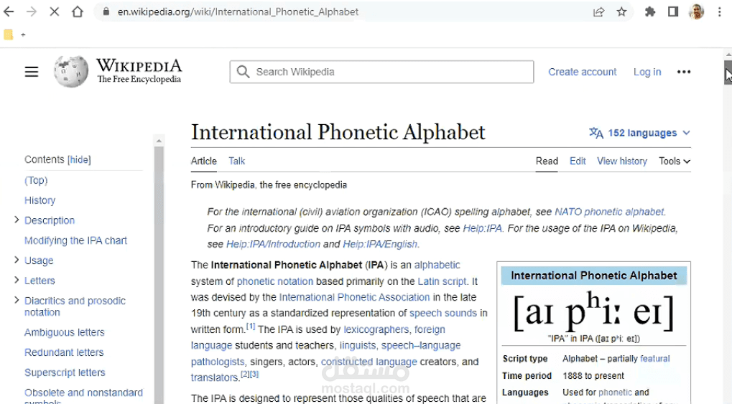
Task: Click the contents sidebar scroll up arrow
Action: pos(159,141)
